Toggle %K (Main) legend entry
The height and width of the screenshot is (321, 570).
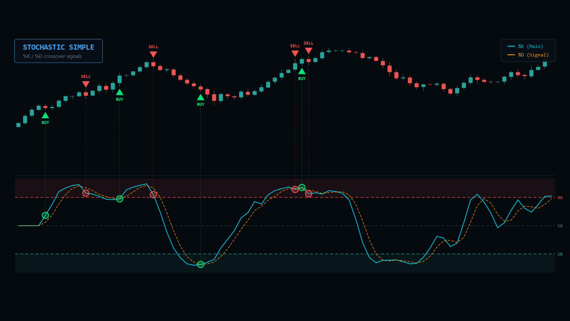click(530, 46)
